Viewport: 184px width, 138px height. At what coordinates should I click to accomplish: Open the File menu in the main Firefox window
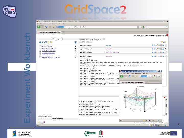pyautogui.click(x=38, y=24)
